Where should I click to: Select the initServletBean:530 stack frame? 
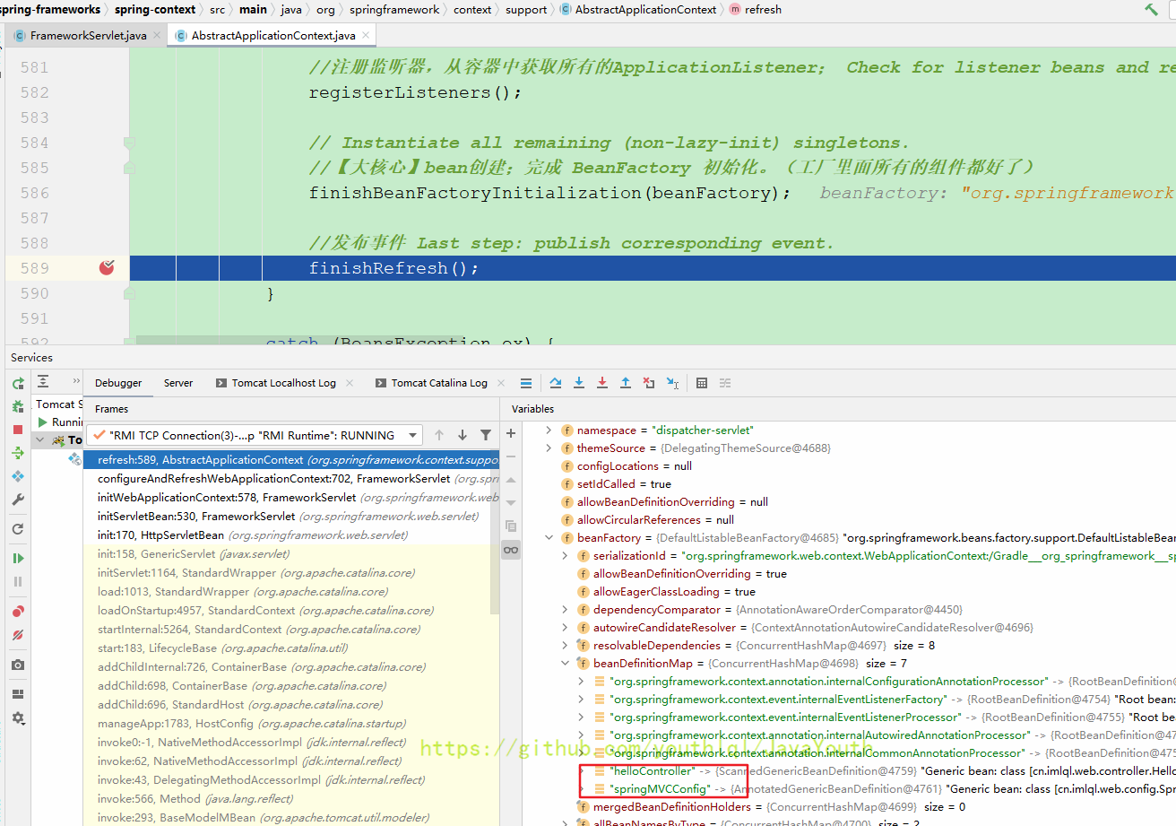[x=195, y=517]
